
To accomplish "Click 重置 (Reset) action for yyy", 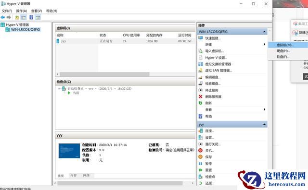I will tap(208, 170).
